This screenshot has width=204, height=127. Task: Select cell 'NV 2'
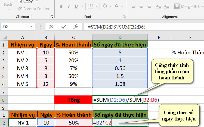point(23,60)
